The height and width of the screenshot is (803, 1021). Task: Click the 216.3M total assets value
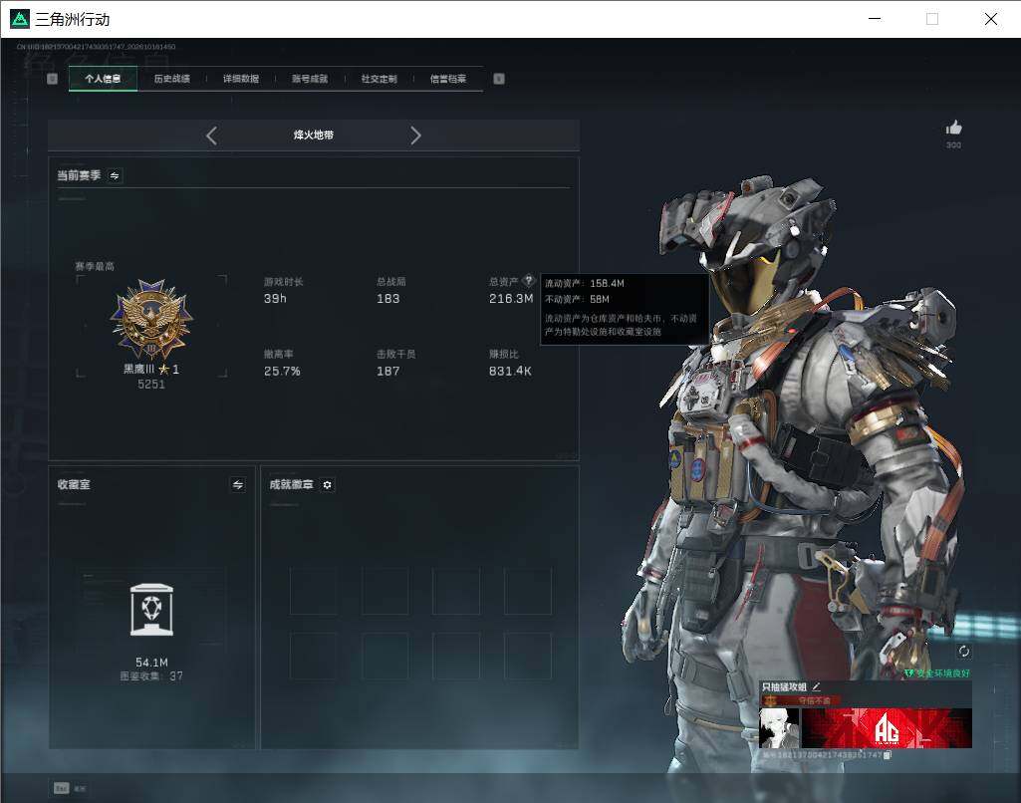point(511,299)
